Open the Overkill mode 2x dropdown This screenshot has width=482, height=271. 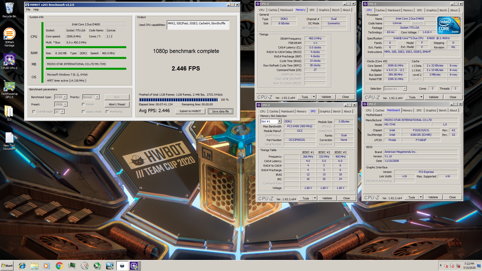pos(59,112)
